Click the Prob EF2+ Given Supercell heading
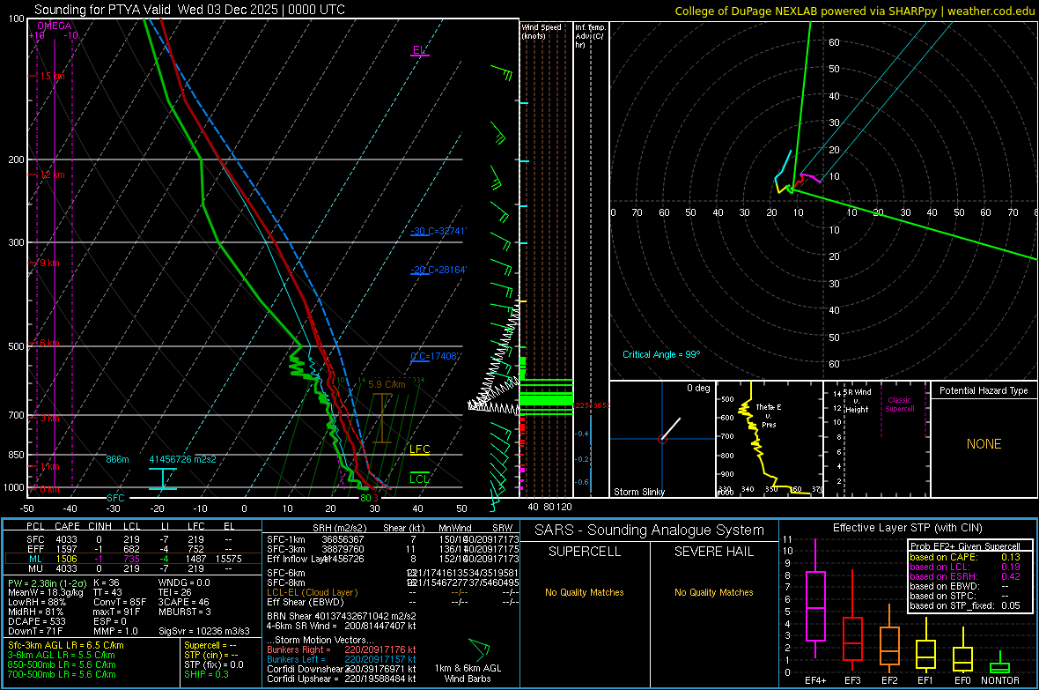This screenshot has width=1039, height=690. (965, 546)
